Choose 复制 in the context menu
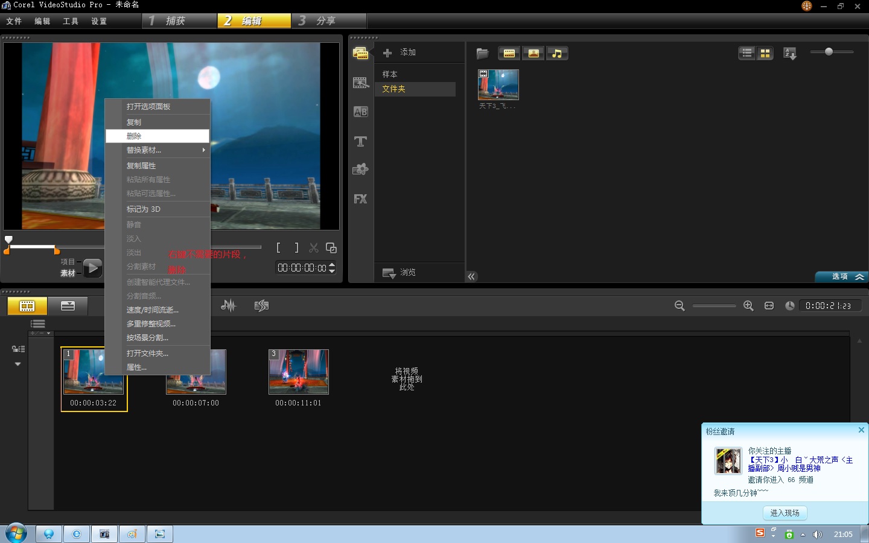Image resolution: width=869 pixels, height=543 pixels. pos(158,122)
